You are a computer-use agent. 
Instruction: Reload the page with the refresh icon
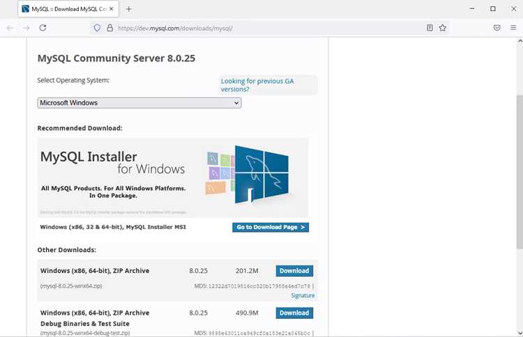click(x=43, y=28)
